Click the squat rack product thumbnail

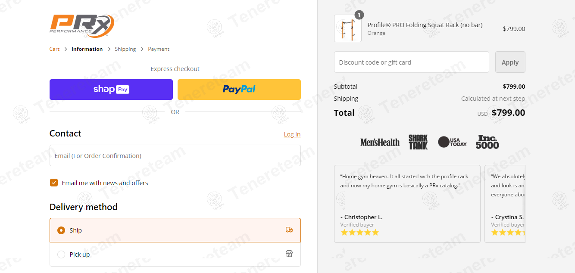[348, 28]
